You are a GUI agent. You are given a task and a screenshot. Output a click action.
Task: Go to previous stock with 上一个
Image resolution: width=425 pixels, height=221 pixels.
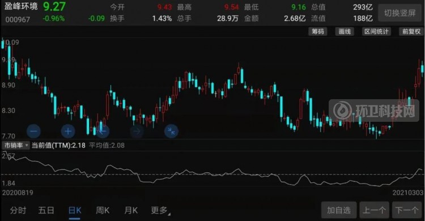pyautogui.click(x=375, y=210)
